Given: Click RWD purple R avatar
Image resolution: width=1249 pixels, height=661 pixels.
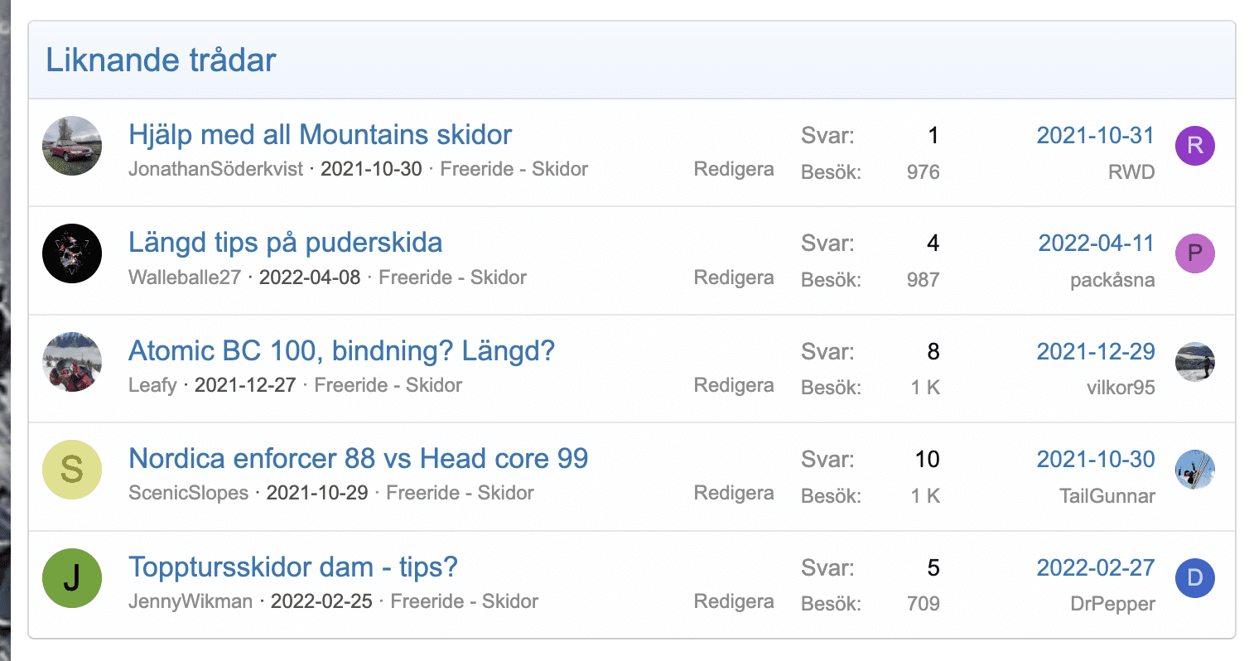Looking at the screenshot, I should pyautogui.click(x=1194, y=147).
